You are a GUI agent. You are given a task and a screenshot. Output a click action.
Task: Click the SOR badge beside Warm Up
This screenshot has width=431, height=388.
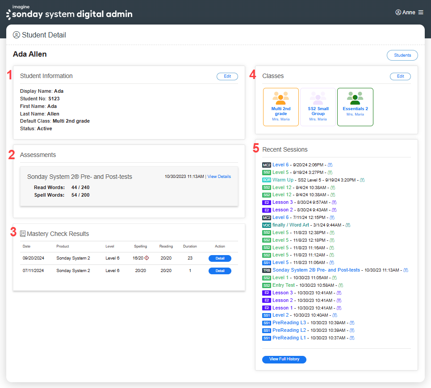click(x=267, y=180)
